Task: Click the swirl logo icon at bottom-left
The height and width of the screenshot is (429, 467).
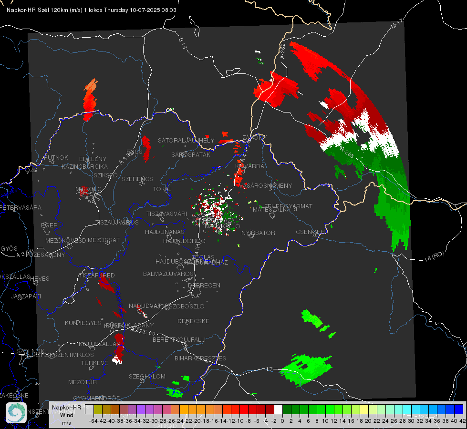Action: 16,413
